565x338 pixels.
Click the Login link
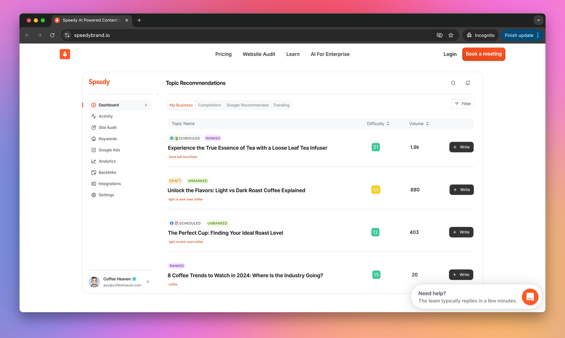point(450,54)
